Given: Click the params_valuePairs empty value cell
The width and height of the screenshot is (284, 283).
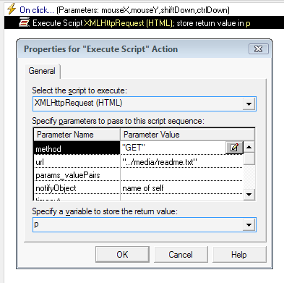Looking at the screenshot, I should 181,174.
